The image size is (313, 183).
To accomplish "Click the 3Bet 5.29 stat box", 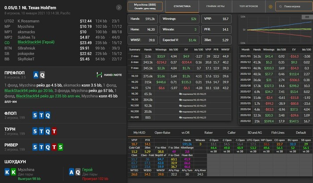I will coord(216,40).
